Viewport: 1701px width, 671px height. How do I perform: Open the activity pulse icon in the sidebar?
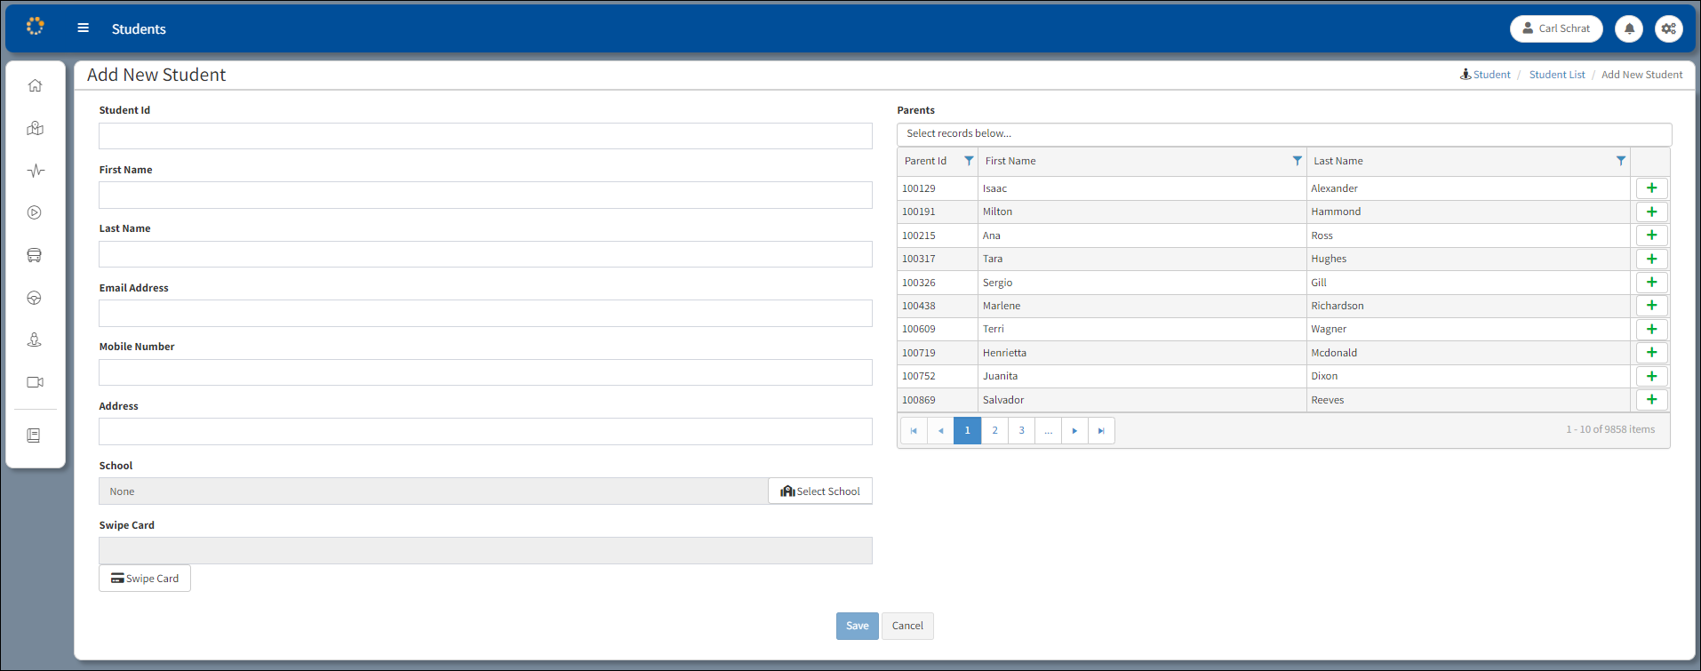(35, 171)
